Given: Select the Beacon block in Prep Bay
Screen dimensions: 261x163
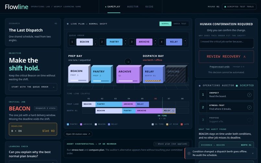Looking at the screenshot, I should click(x=79, y=74).
